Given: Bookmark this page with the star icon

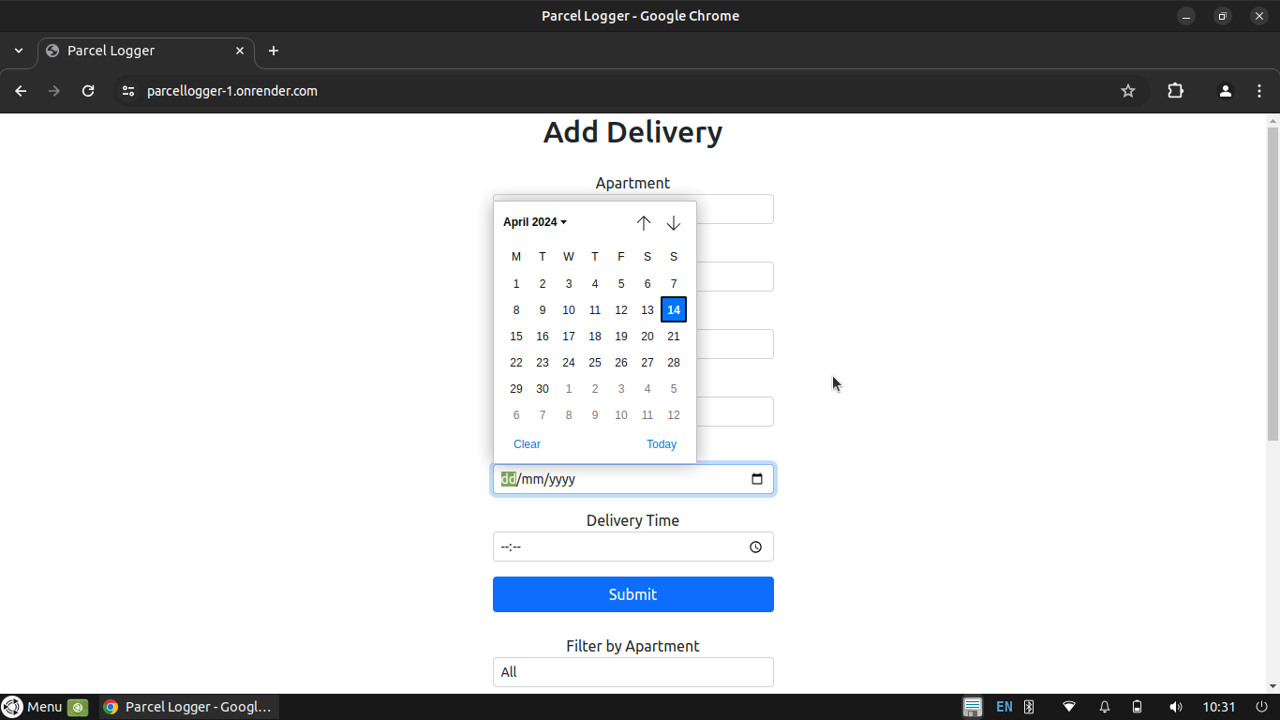Looking at the screenshot, I should point(1127,91).
